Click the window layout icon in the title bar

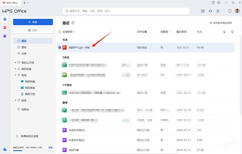[x=213, y=3]
